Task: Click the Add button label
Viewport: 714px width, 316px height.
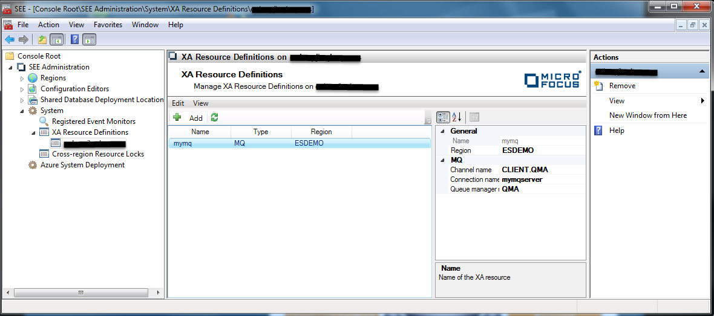Action: coord(196,118)
